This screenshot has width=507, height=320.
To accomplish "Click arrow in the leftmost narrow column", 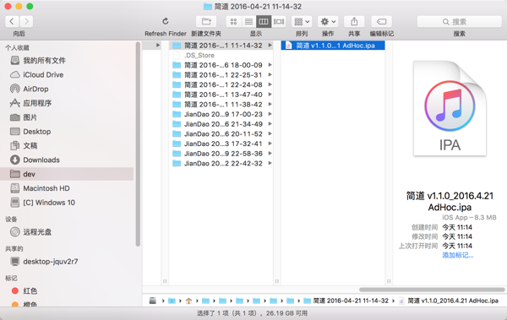I will [x=158, y=46].
